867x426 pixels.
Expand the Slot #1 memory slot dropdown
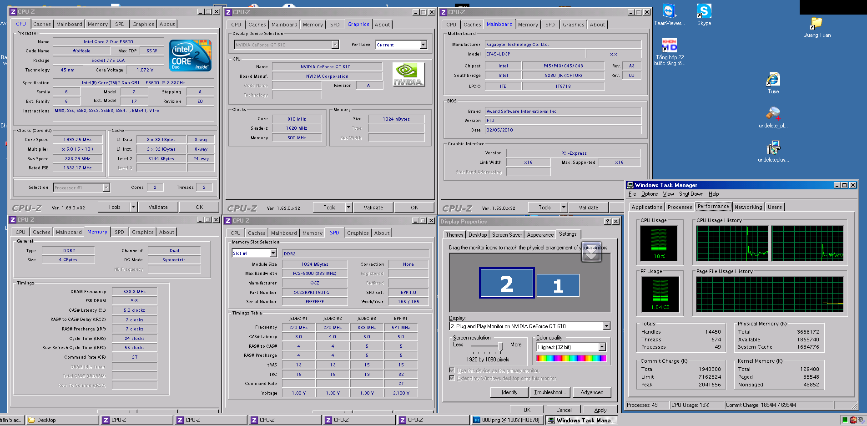click(273, 253)
